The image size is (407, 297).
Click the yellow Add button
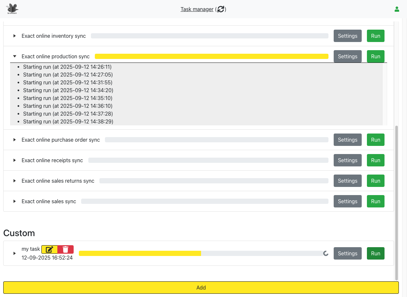coord(201,288)
